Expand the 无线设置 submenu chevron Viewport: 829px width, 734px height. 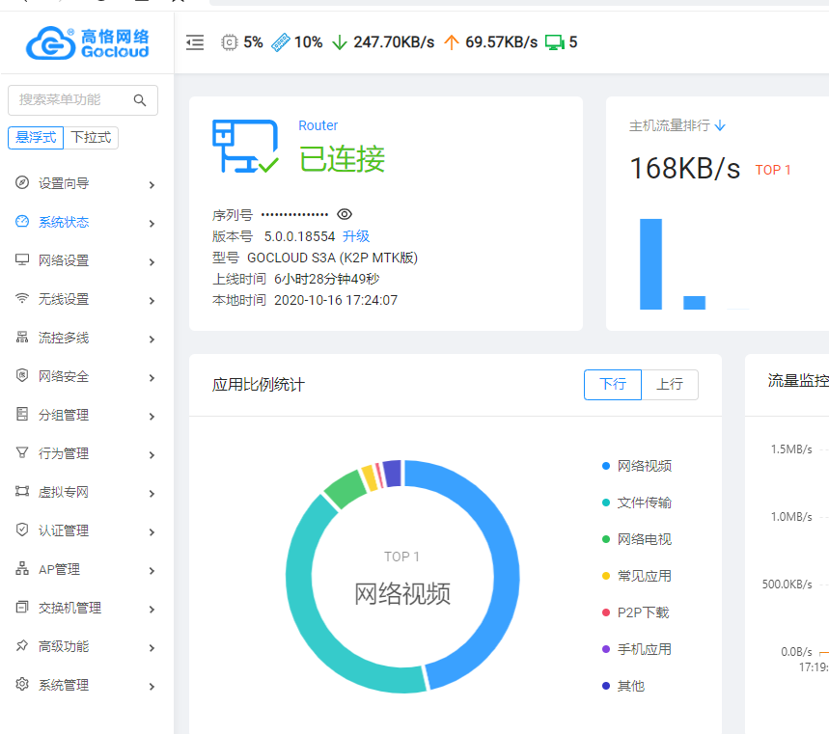point(152,300)
